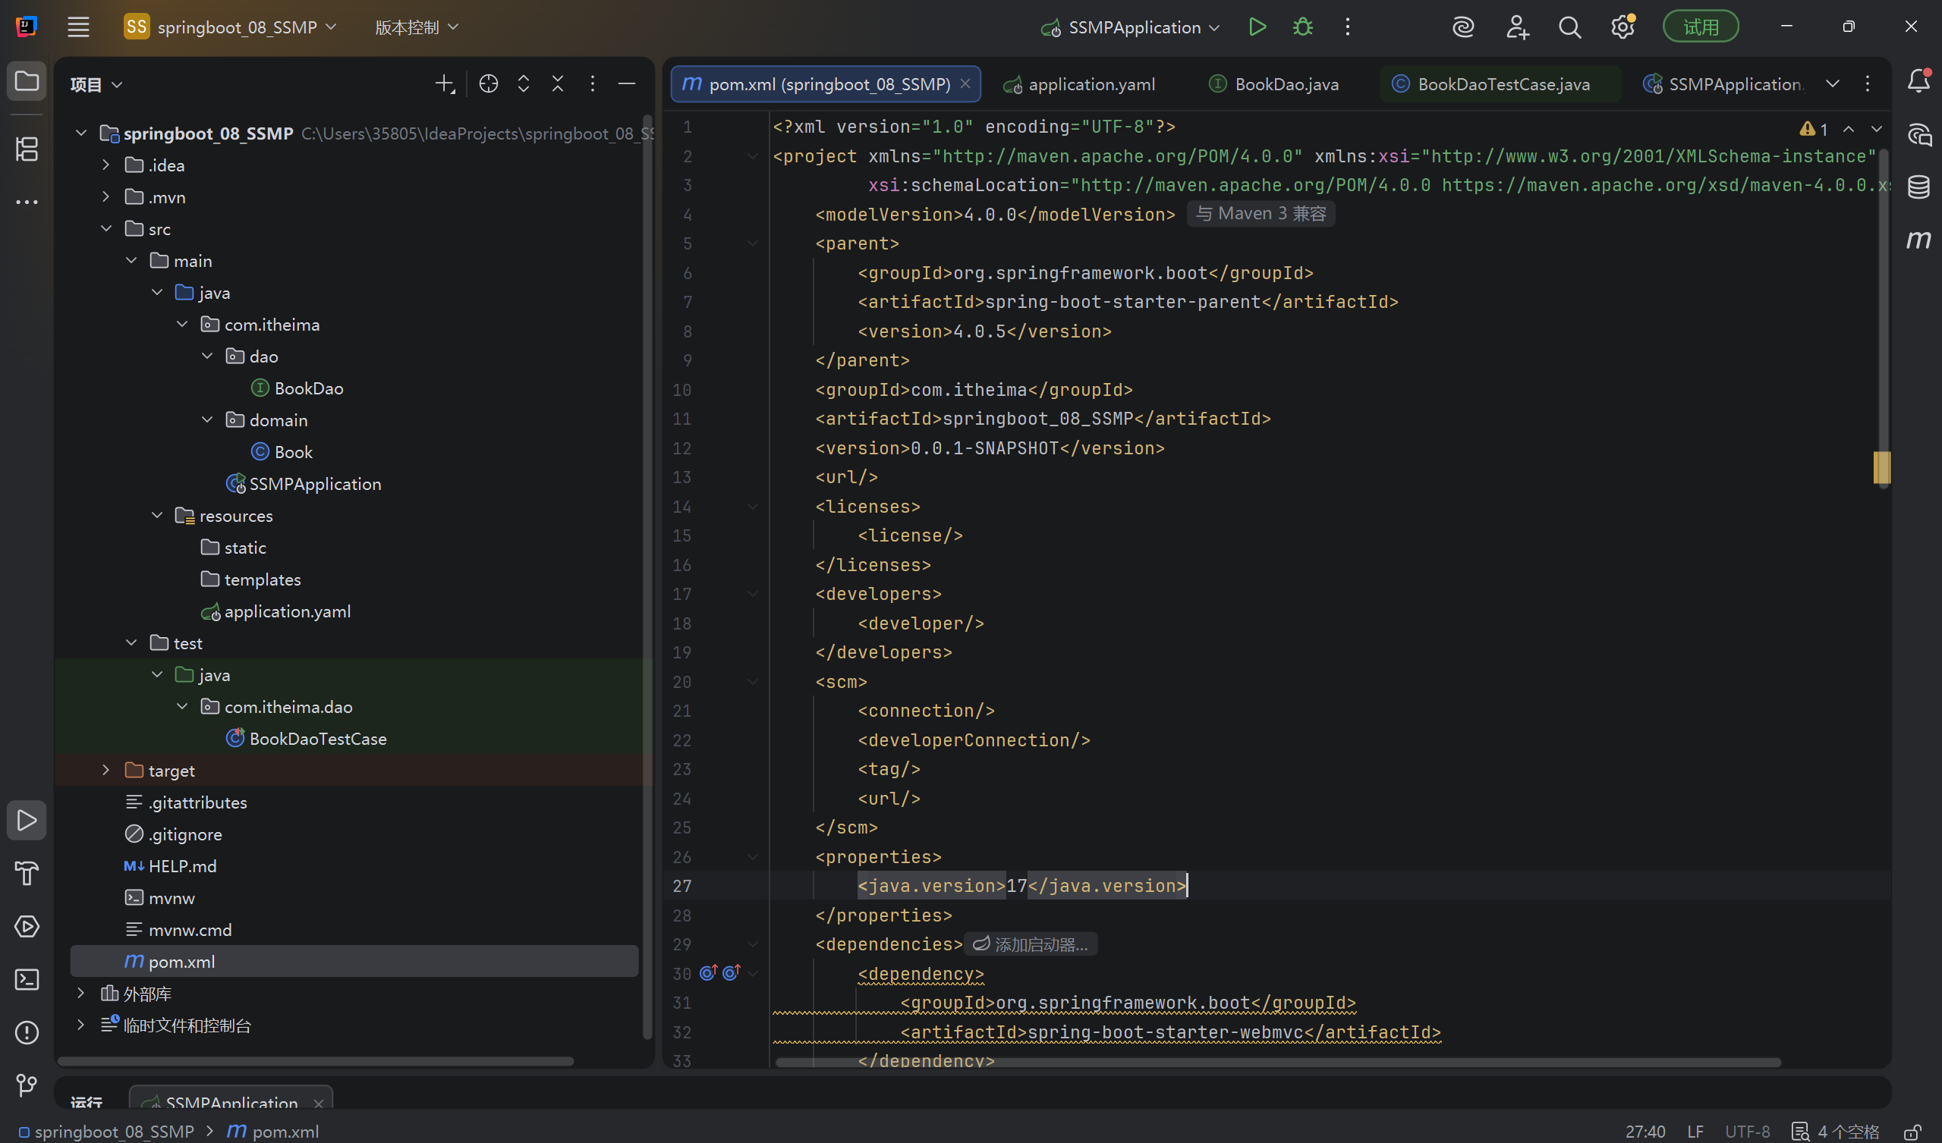1942x1143 pixels.
Task: Toggle the Project tool window folder icon
Action: (x=27, y=81)
